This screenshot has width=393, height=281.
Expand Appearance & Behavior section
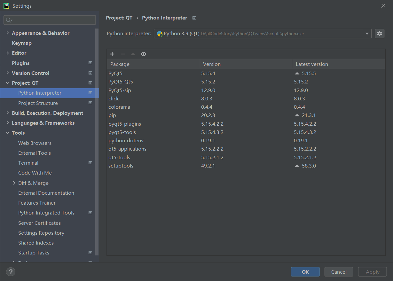[x=8, y=33]
